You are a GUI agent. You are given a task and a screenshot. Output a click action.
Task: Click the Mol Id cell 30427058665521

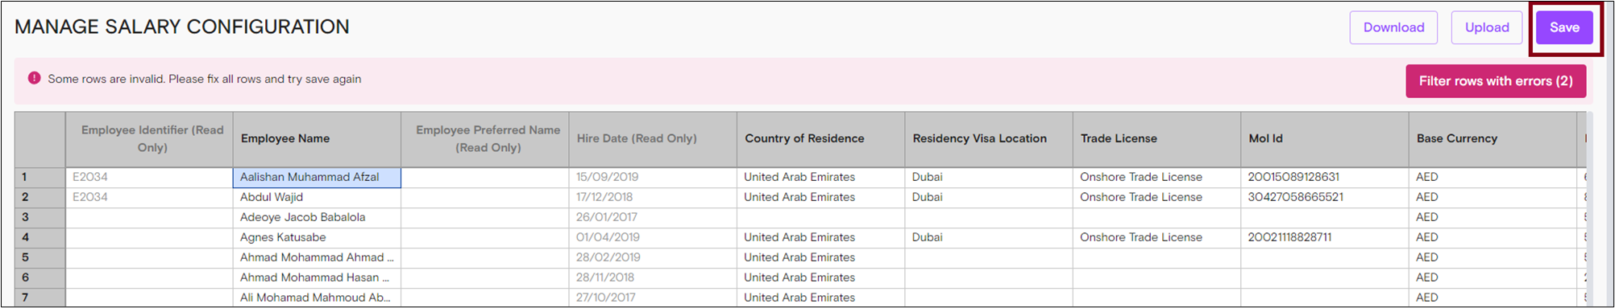click(1325, 197)
